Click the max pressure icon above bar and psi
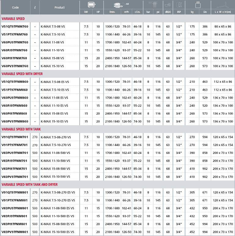Screen dimensions: 235x236 pos(153,5)
